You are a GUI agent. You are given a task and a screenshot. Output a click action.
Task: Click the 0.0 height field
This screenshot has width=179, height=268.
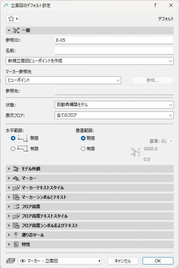(x=158, y=159)
